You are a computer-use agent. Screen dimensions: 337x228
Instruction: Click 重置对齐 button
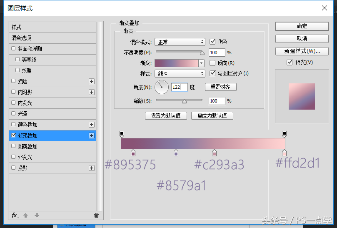tap(220, 87)
